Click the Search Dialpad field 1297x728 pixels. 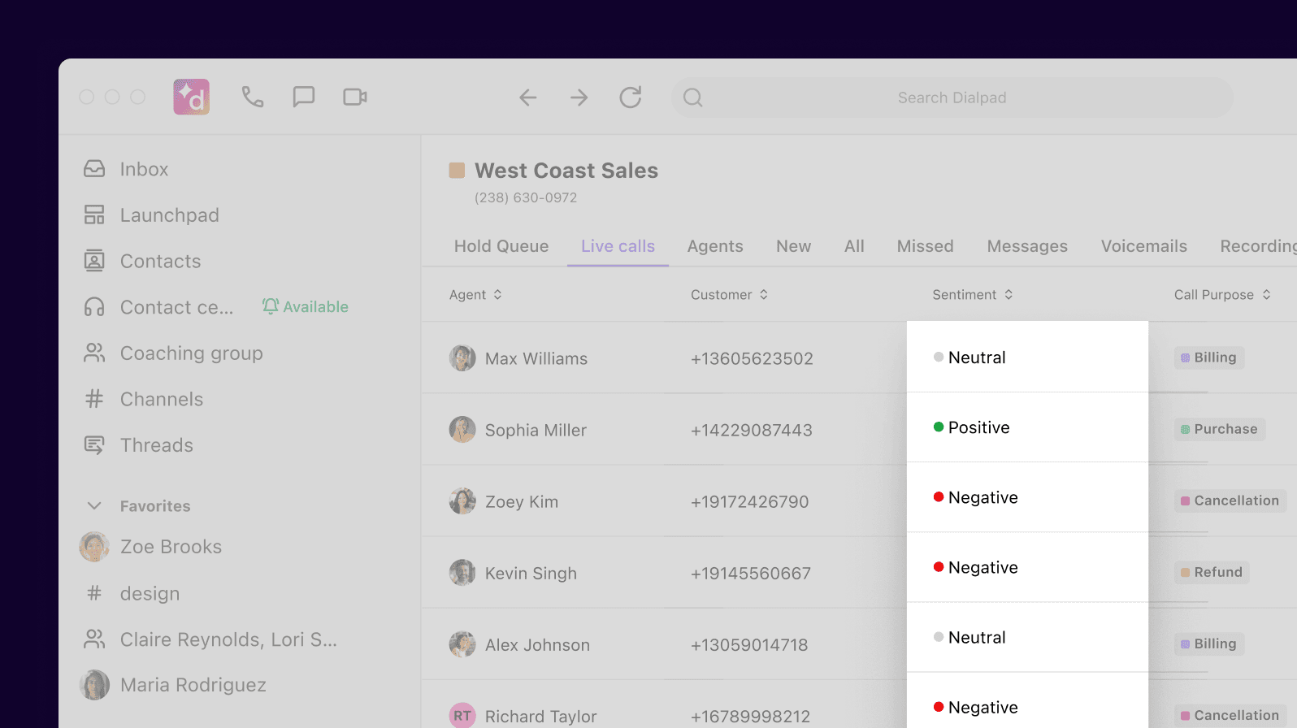[951, 97]
